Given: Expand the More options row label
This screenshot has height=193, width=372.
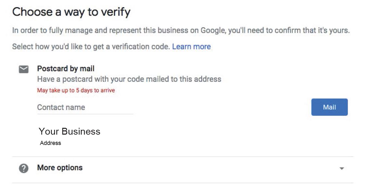Looking at the screenshot, I should tap(60, 168).
